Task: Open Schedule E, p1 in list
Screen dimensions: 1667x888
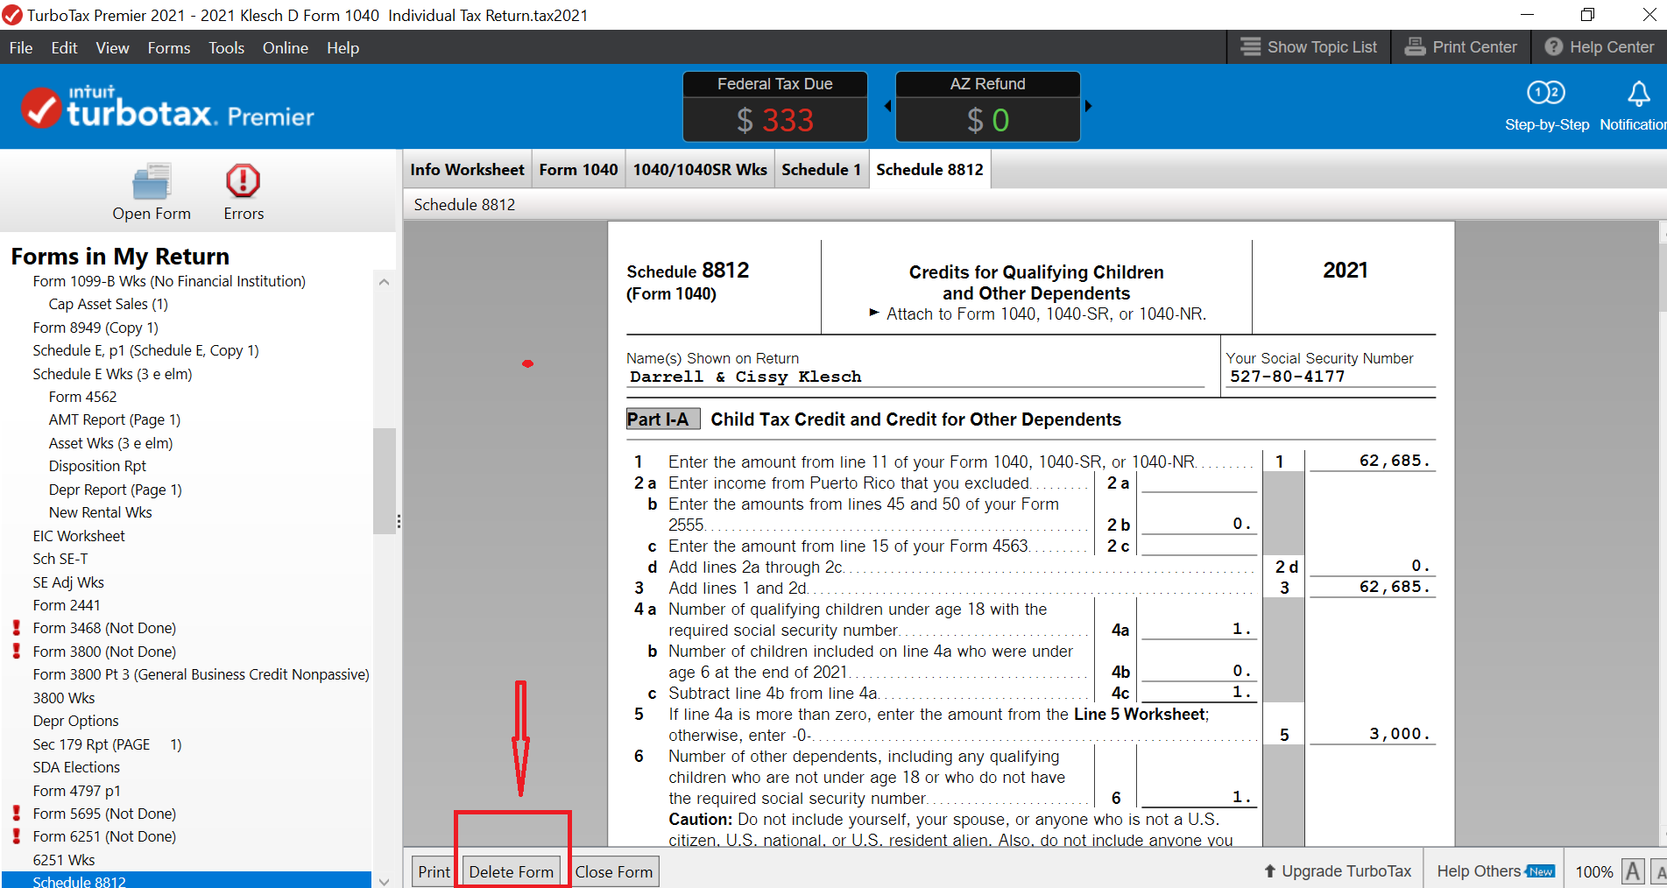Action: 145,350
